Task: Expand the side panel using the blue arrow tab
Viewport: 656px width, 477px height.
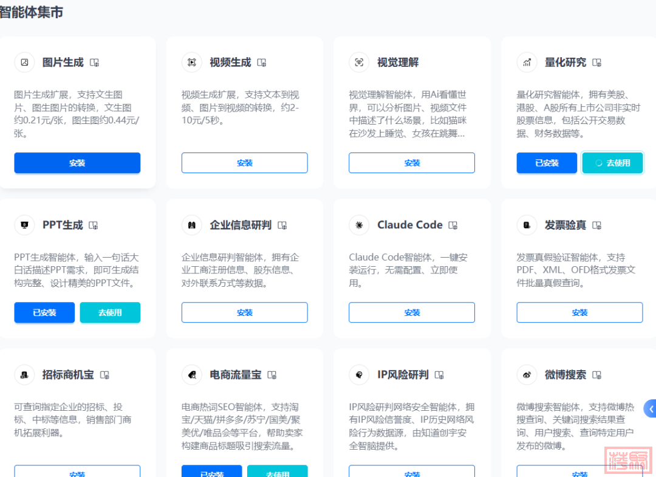Action: coord(651,409)
